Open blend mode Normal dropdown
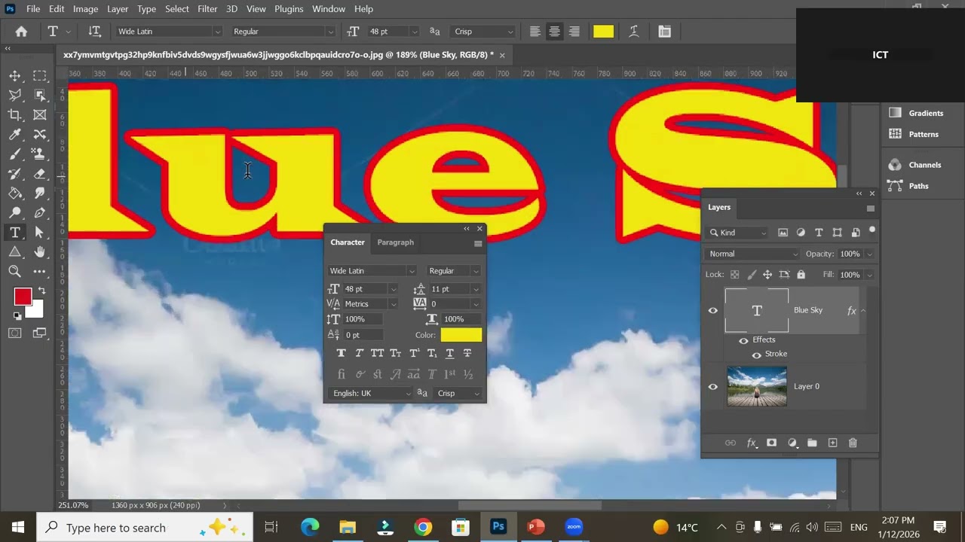The width and height of the screenshot is (965, 542). click(752, 254)
